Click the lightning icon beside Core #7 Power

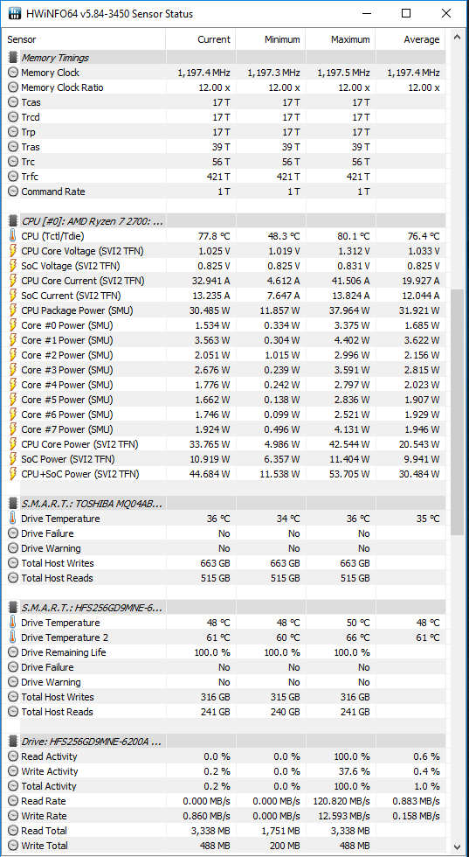pyautogui.click(x=13, y=429)
